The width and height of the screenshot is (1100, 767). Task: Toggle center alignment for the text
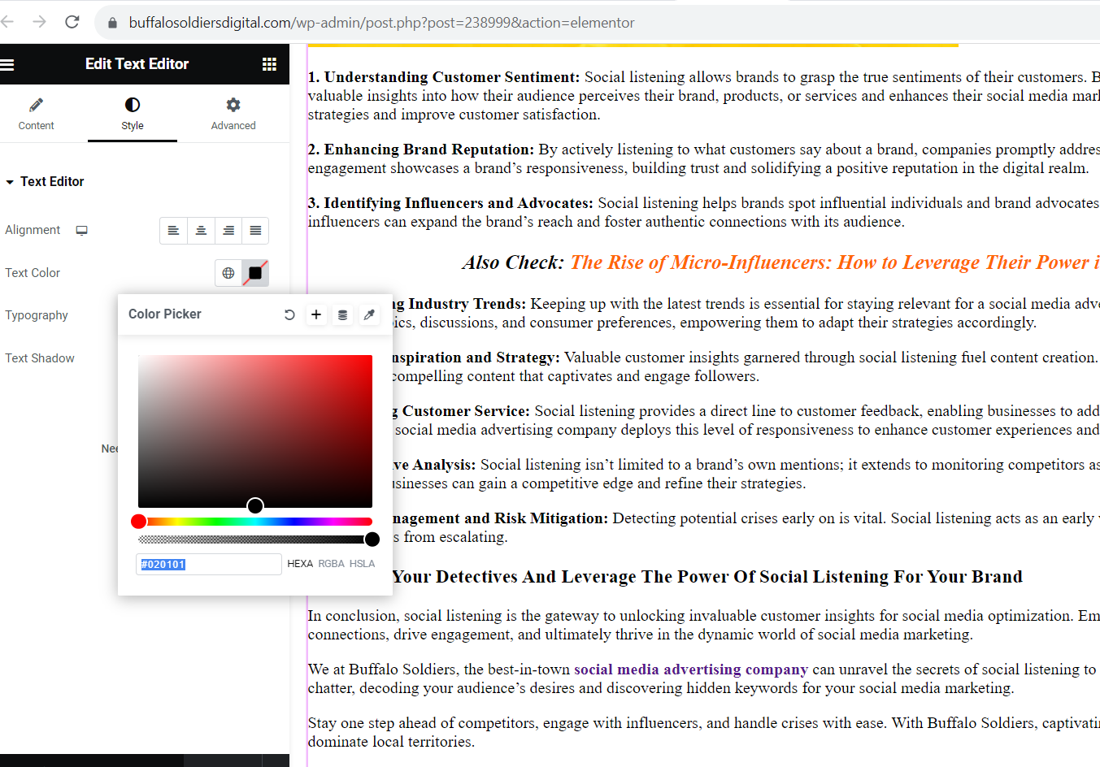[x=201, y=231]
